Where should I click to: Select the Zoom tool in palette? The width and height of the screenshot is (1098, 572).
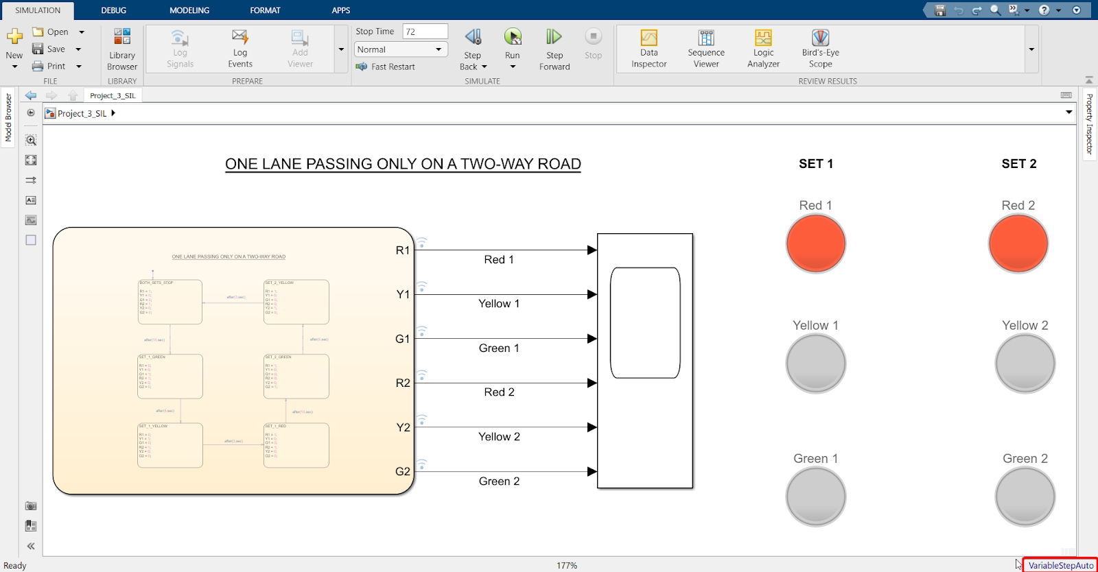point(31,140)
